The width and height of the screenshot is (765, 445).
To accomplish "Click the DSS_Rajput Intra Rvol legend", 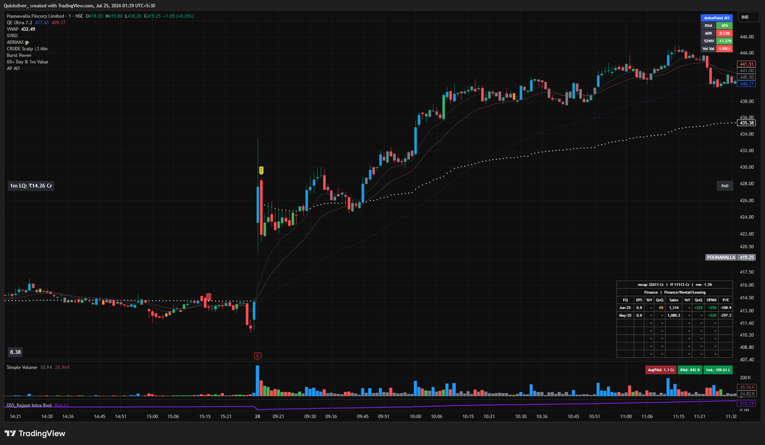I will click(x=29, y=405).
